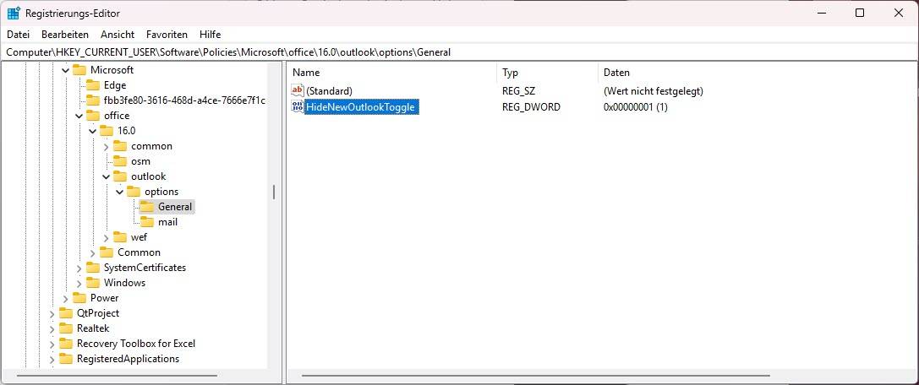Viewport: 919px width, 385px height.
Task: Collapse the 16.0 tree node
Action: 93,131
